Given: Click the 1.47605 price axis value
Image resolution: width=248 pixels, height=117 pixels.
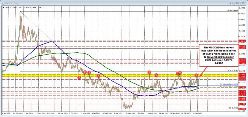Looking at the screenshot, I should [242, 8].
